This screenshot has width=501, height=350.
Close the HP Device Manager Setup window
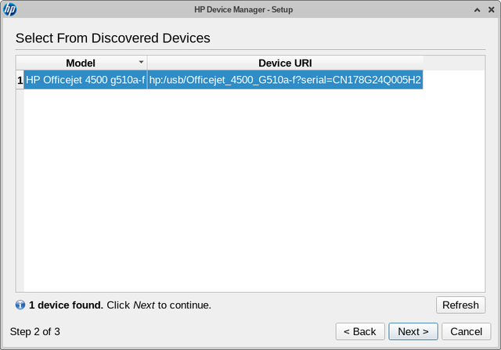492,10
